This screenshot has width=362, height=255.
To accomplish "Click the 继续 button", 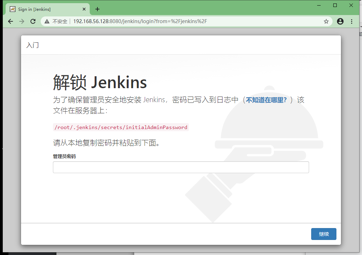I will pos(323,234).
